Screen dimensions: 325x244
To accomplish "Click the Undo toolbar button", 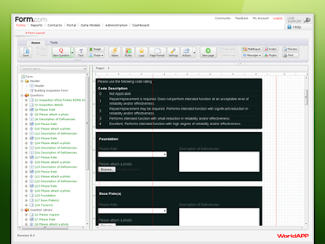I will click(42, 49).
